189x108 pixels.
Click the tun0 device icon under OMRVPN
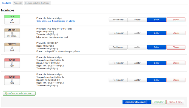click(x=12, y=48)
